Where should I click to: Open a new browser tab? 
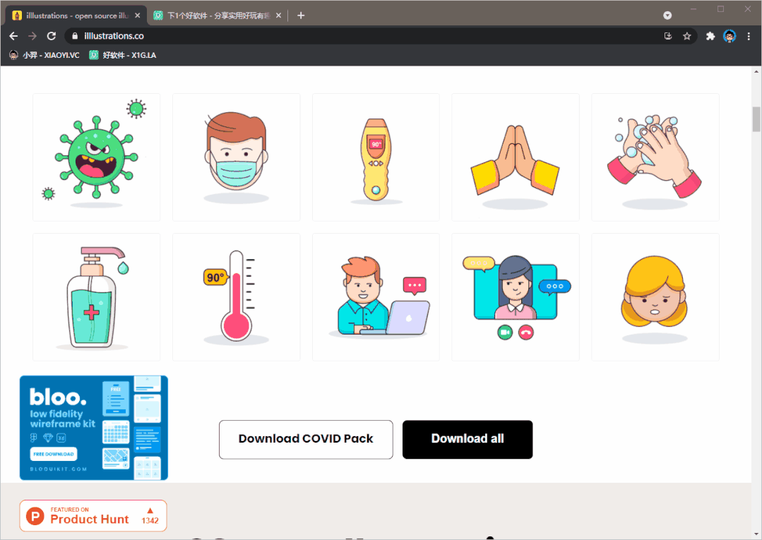point(301,16)
